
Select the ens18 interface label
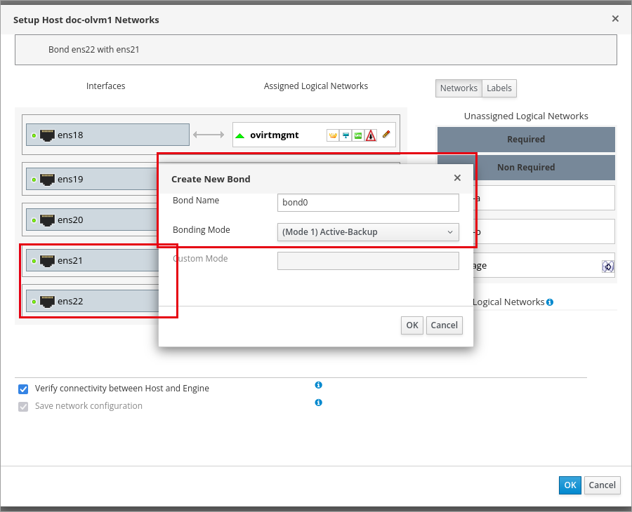coord(70,135)
